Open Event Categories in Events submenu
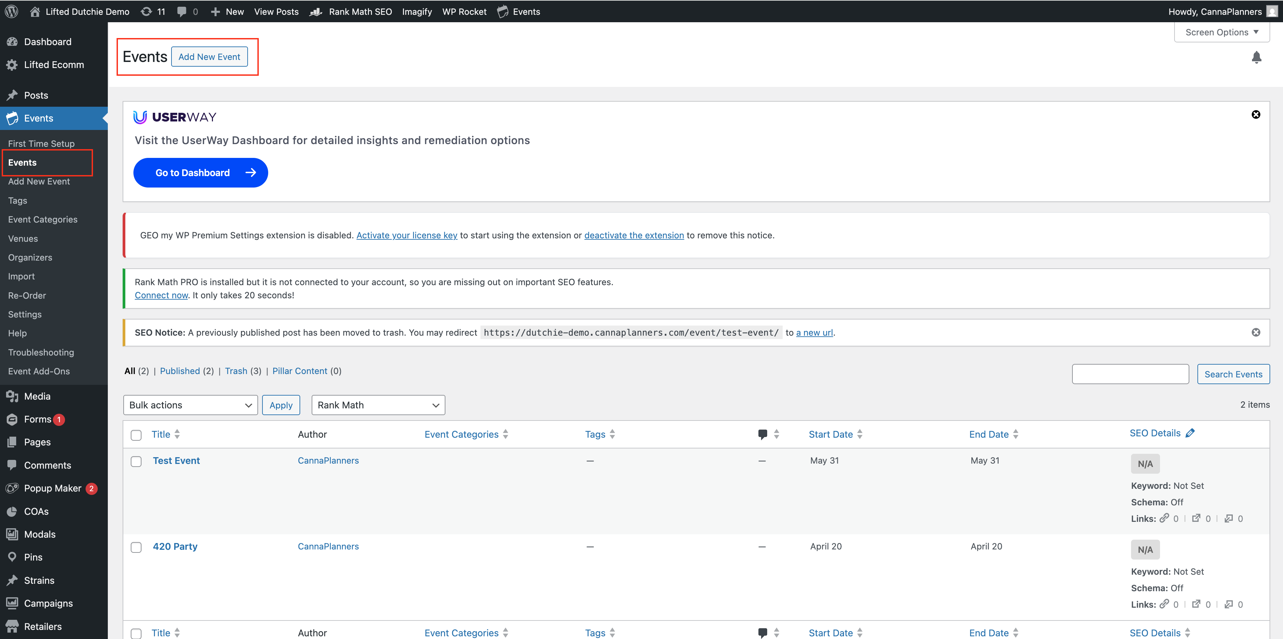Image resolution: width=1283 pixels, height=639 pixels. [x=43, y=220]
